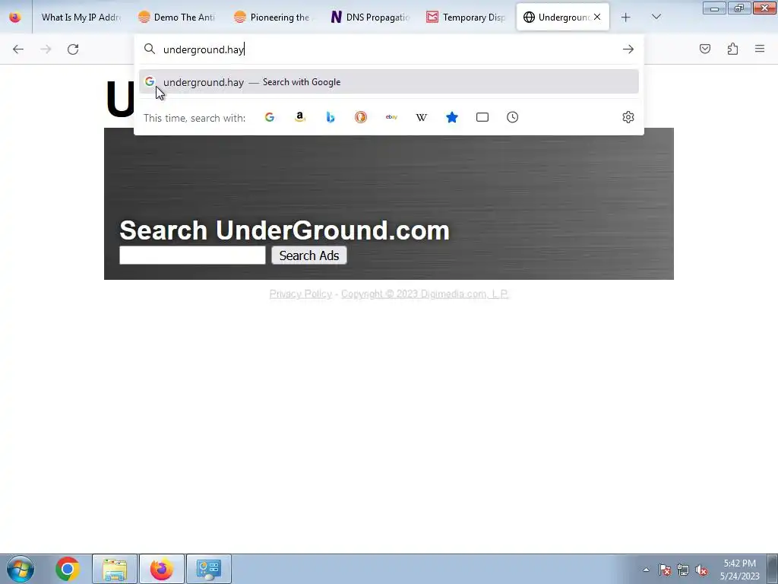Click the go arrow in address bar
This screenshot has width=778, height=584.
(628, 49)
